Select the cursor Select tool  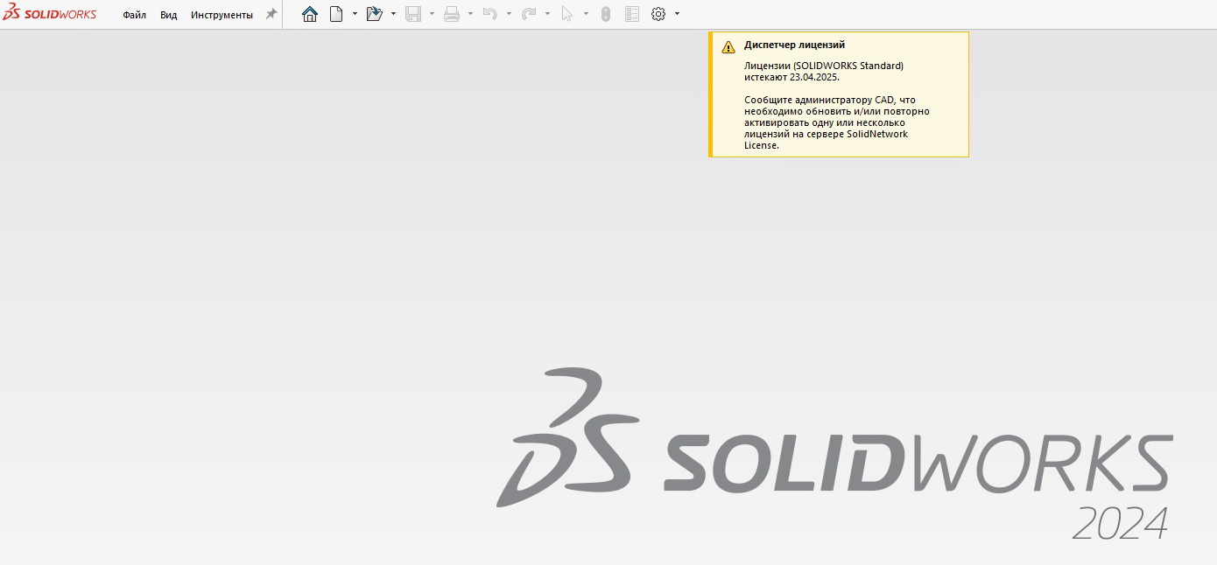(x=567, y=15)
